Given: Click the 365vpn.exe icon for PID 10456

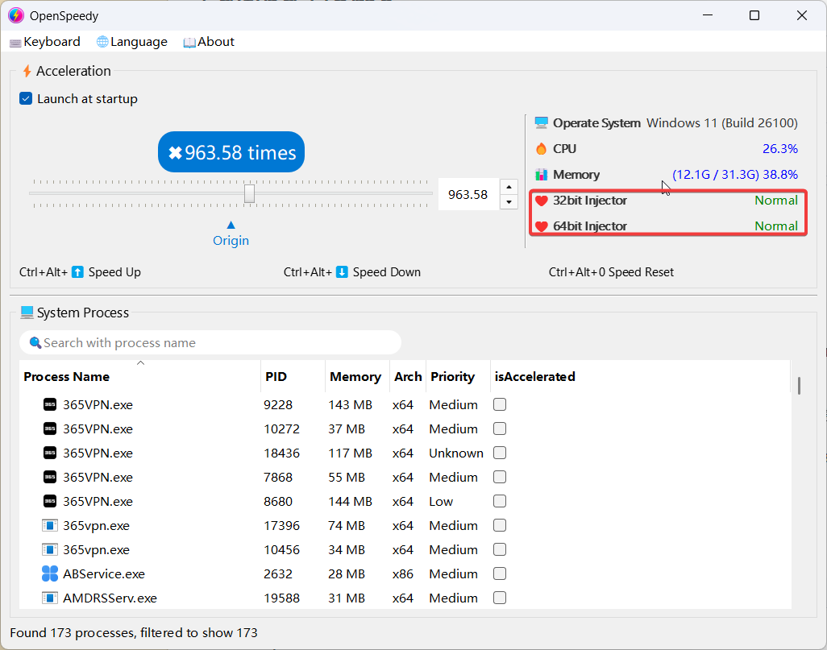Looking at the screenshot, I should pyautogui.click(x=50, y=549).
